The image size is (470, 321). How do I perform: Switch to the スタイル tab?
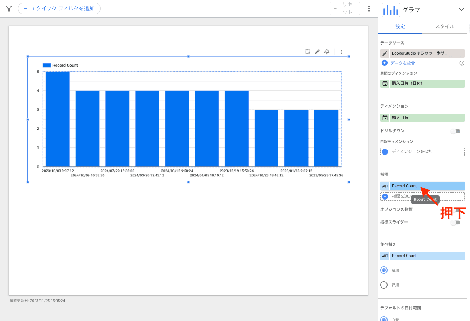(444, 27)
